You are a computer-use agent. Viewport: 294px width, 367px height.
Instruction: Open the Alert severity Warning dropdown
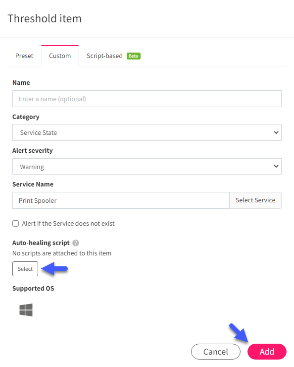point(147,167)
